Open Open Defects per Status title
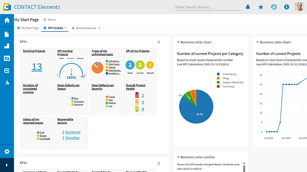 click(68, 87)
